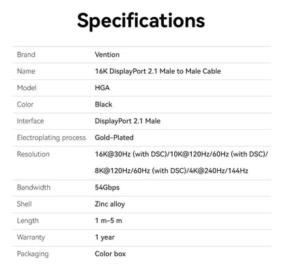
Task: Select the Zinc alloy shell value
Action: tap(110, 204)
